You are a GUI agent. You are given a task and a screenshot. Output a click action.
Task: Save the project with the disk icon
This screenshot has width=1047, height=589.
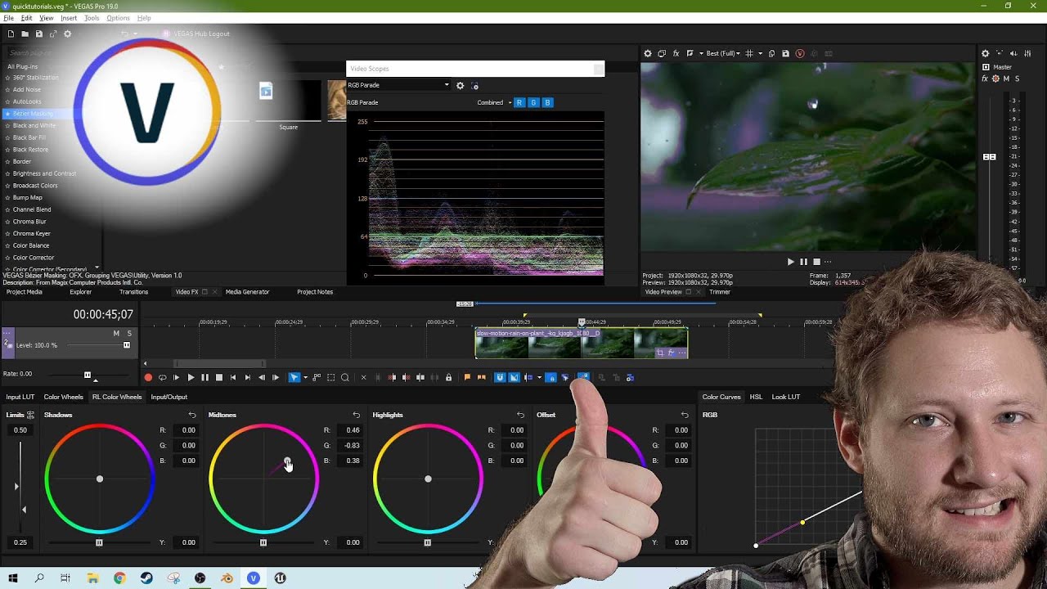(38, 34)
